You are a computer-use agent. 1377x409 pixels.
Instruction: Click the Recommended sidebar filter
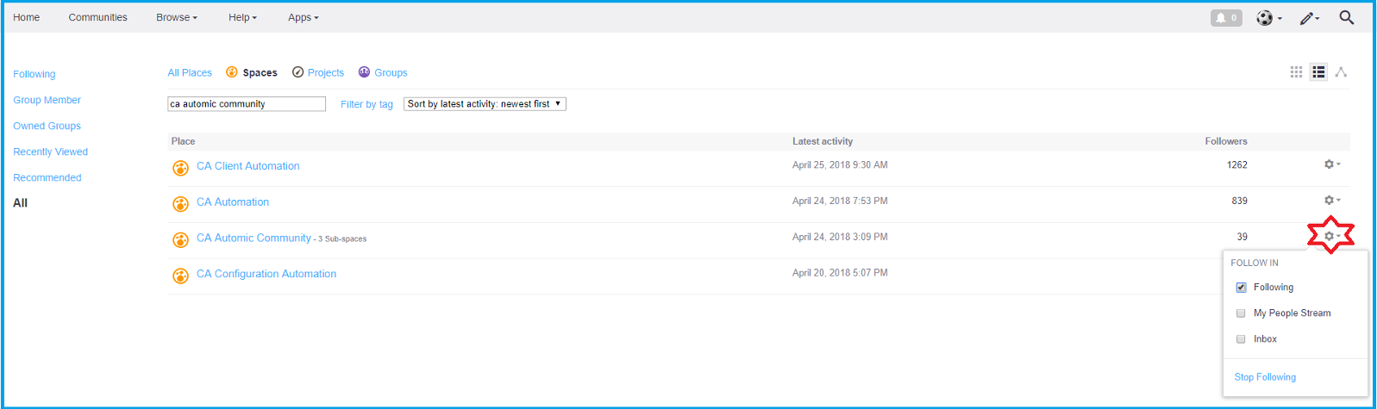[x=47, y=178]
